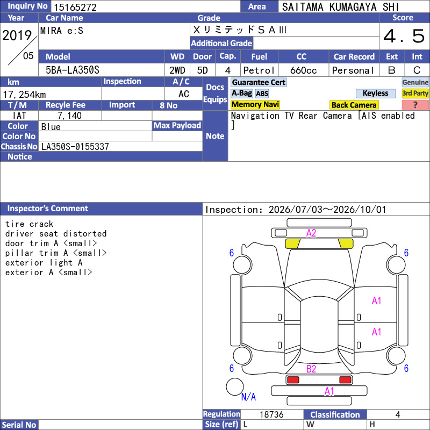Click the left red tail light
430x430 pixels.
(x=293, y=380)
